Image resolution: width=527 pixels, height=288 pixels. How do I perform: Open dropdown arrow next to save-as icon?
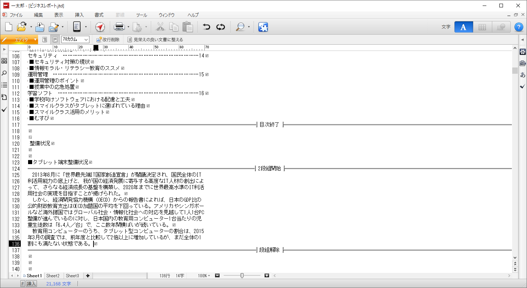coord(63,27)
